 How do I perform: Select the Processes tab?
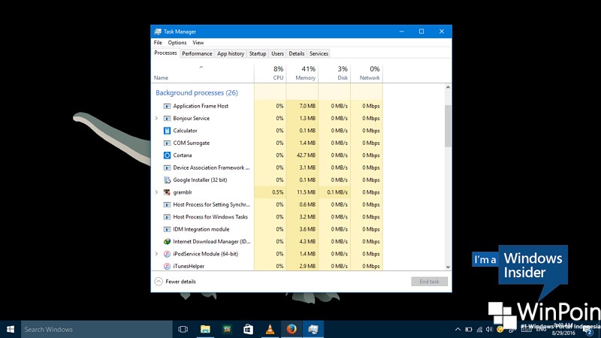(165, 53)
